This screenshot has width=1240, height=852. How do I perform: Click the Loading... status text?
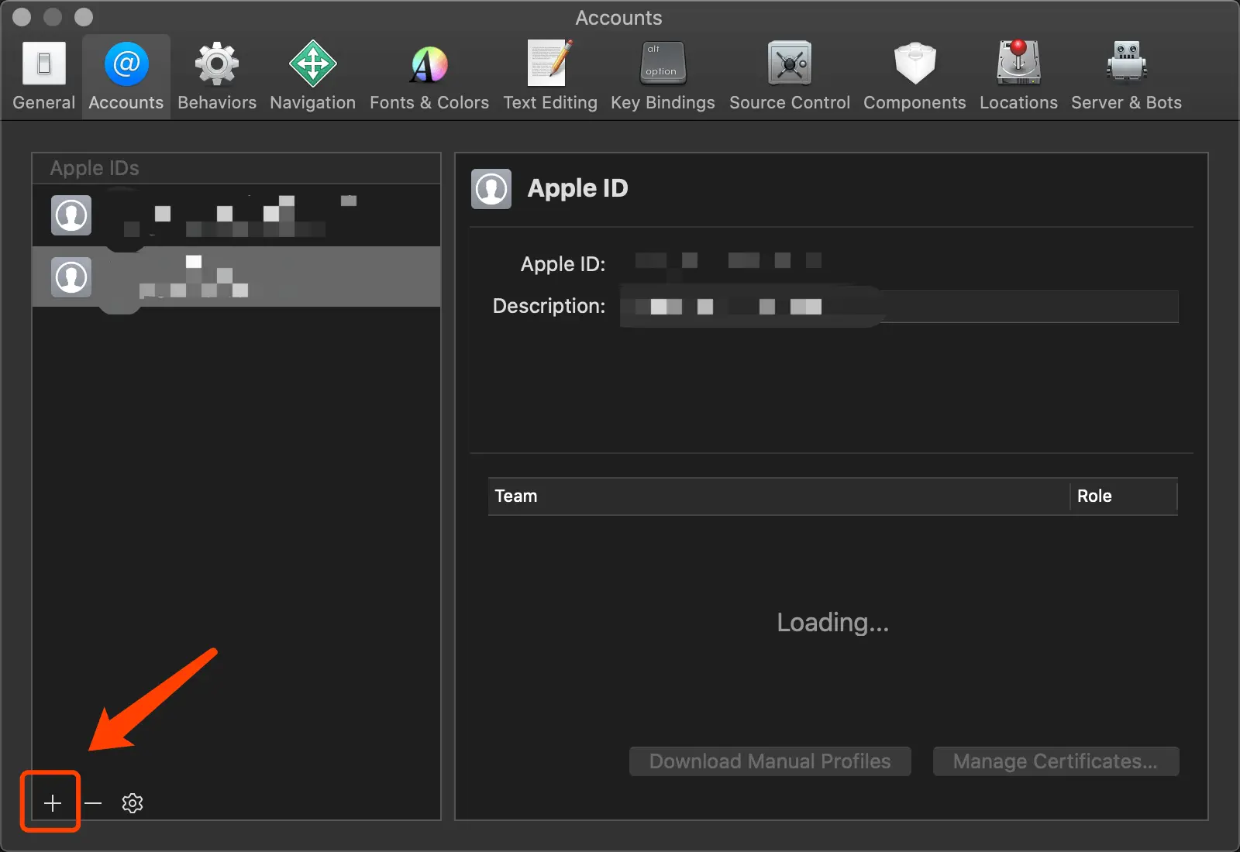coord(833,622)
